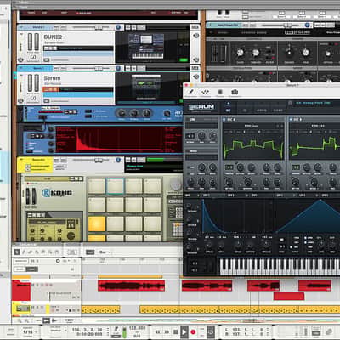Select the Magnify tool in sequencer toolbar
This screenshot has width=340, height=340.
click(x=50, y=252)
